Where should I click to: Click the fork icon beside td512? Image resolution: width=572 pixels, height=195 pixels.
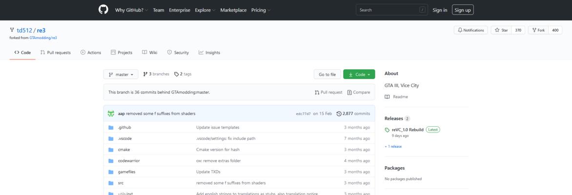pos(12,30)
